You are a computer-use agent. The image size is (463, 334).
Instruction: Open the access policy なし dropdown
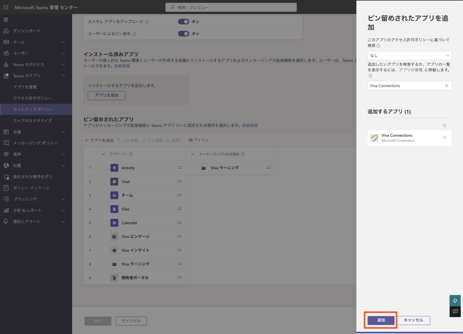[x=409, y=56]
